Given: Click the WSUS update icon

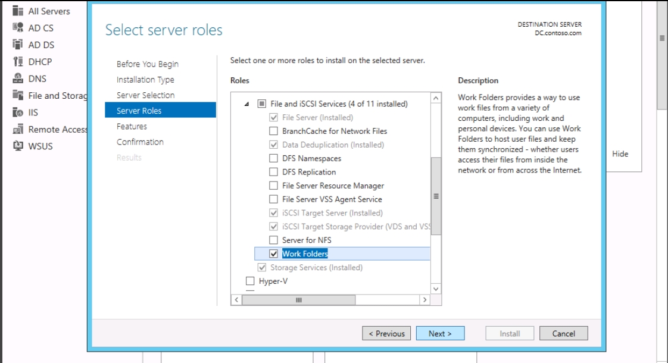Looking at the screenshot, I should click(x=18, y=146).
